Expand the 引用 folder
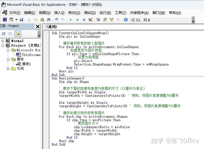 (x=8, y=69)
